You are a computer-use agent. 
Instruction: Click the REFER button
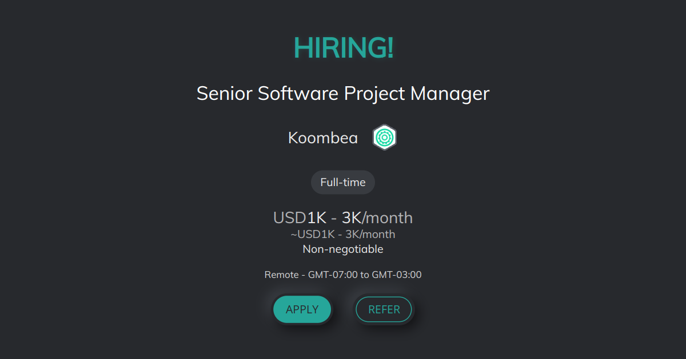pos(384,309)
